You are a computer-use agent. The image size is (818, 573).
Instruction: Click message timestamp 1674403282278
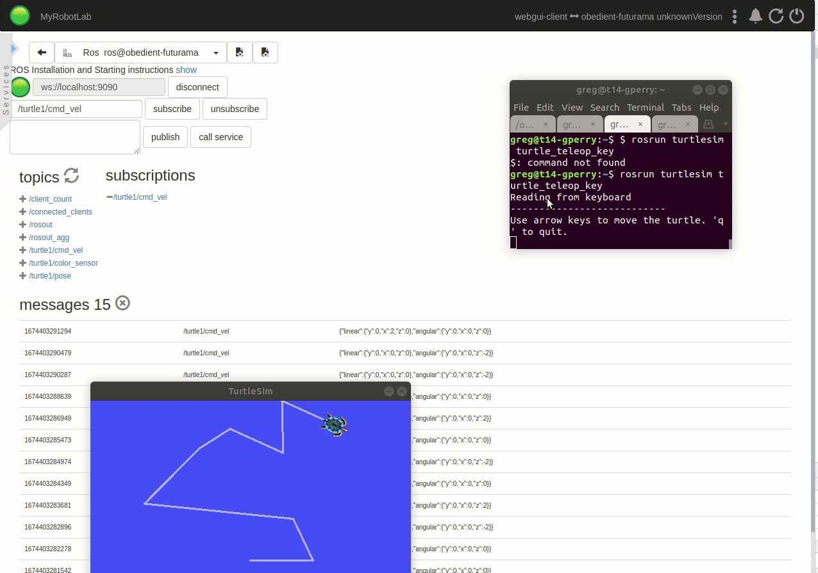[x=48, y=549]
